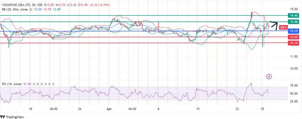The height and width of the screenshot is (119, 302).
Task: Click the 26 date label on time axis
Action: [x=80, y=109]
